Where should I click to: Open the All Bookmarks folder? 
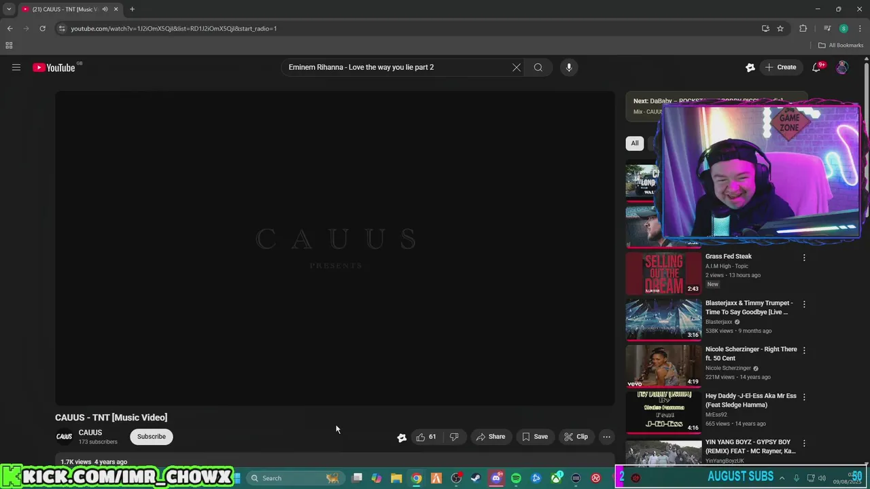click(841, 46)
